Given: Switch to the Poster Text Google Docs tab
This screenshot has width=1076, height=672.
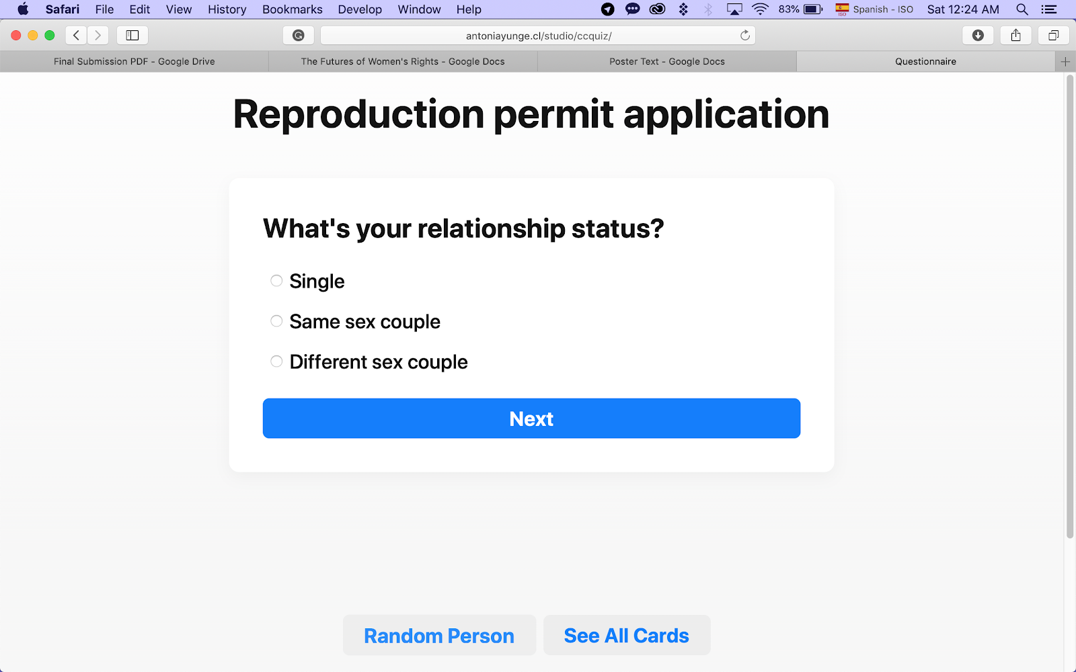Looking at the screenshot, I should click(x=666, y=62).
